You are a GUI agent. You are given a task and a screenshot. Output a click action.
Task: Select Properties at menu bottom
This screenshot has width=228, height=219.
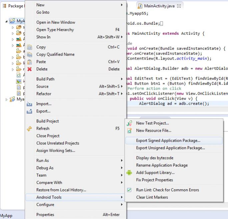pyautogui.click(x=75, y=215)
